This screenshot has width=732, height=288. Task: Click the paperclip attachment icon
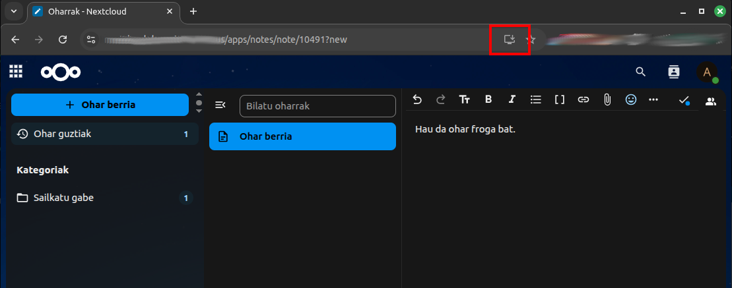point(607,100)
